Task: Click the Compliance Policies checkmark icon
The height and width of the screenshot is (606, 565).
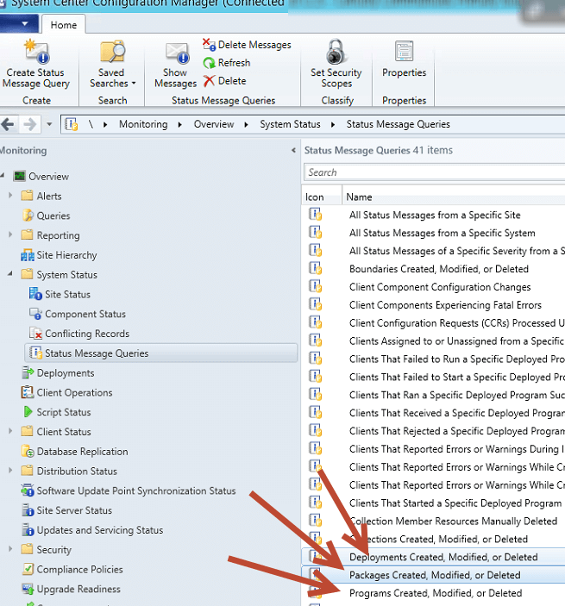Action: click(28, 569)
